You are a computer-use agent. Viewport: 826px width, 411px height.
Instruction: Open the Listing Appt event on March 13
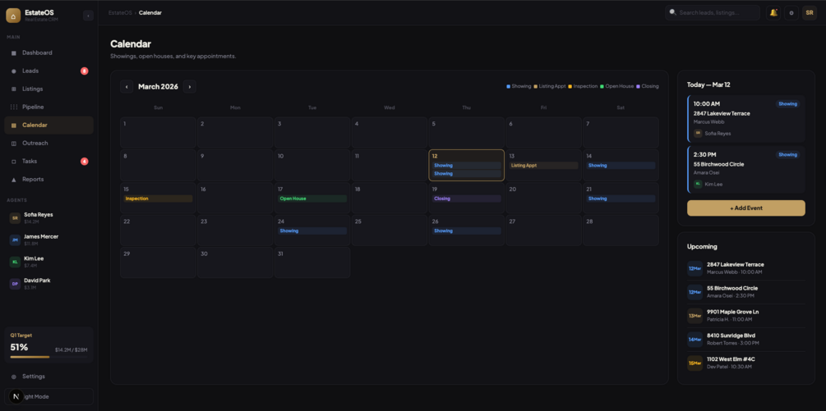tap(543, 166)
